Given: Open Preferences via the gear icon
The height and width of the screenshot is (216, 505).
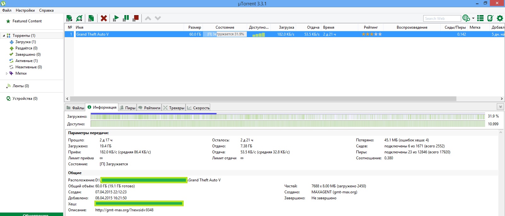Looking at the screenshot, I should pos(500,18).
